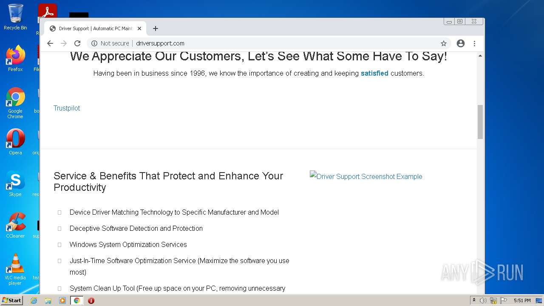Click the browser back arrow

[x=50, y=43]
